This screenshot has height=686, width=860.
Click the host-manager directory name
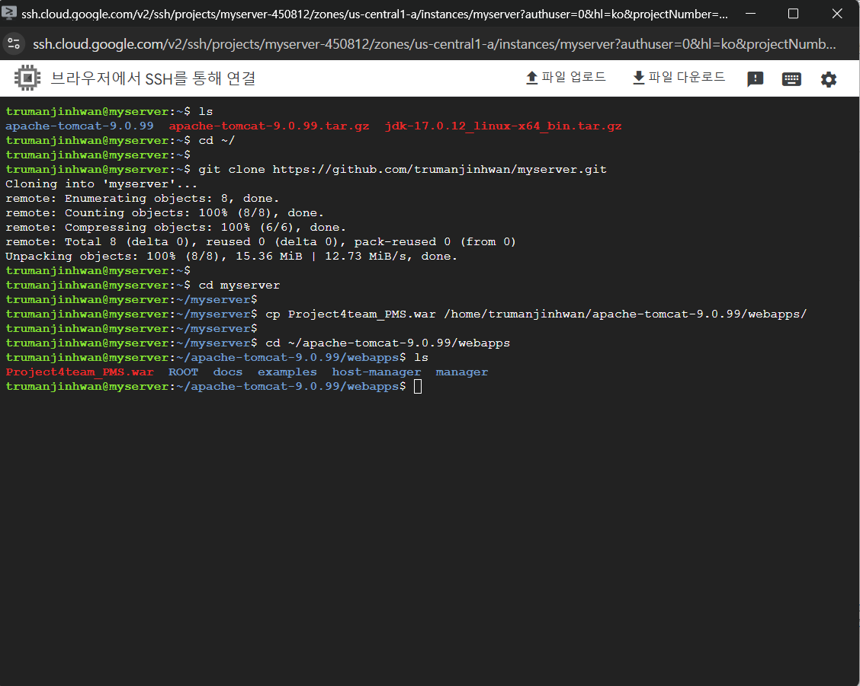pos(376,372)
